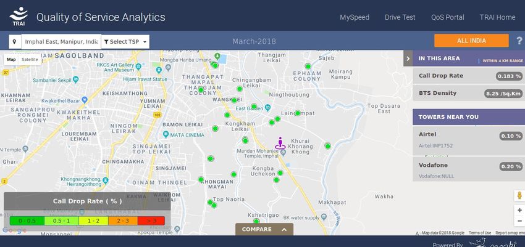The height and width of the screenshot is (247, 525).
Task: Click Report a map error link
Action: (x=510, y=233)
